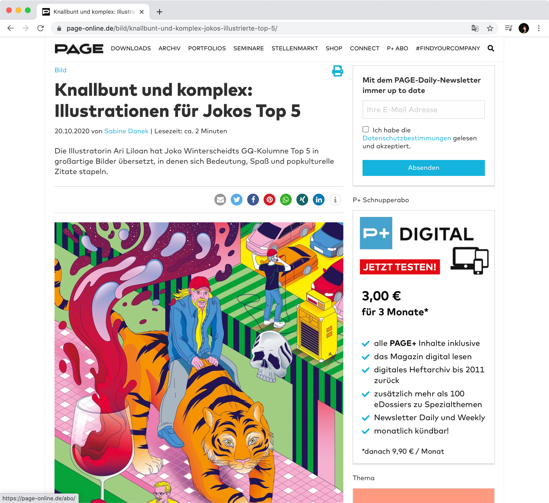Image resolution: width=549 pixels, height=503 pixels.
Task: Click the JETZT TESTEN! banner
Action: point(400,267)
